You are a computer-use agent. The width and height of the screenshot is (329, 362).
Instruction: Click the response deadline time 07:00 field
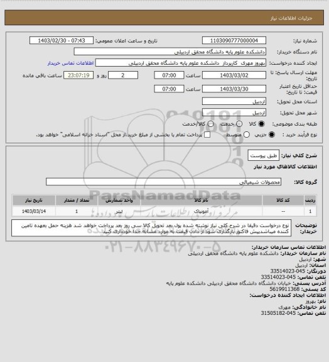(x=169, y=75)
